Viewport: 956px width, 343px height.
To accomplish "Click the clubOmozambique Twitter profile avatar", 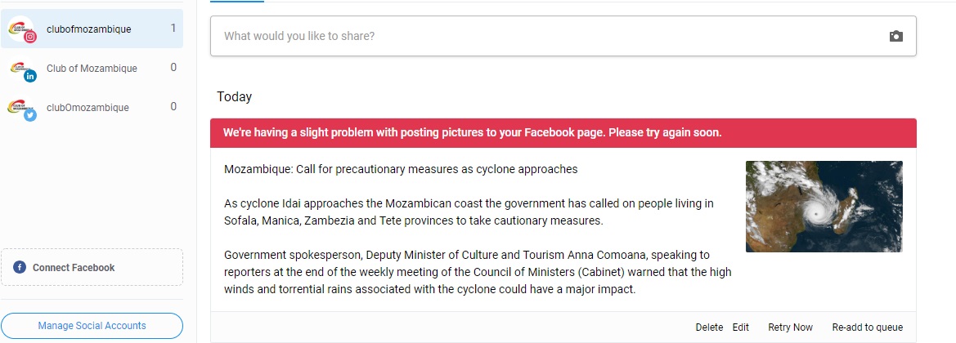I will (21, 107).
